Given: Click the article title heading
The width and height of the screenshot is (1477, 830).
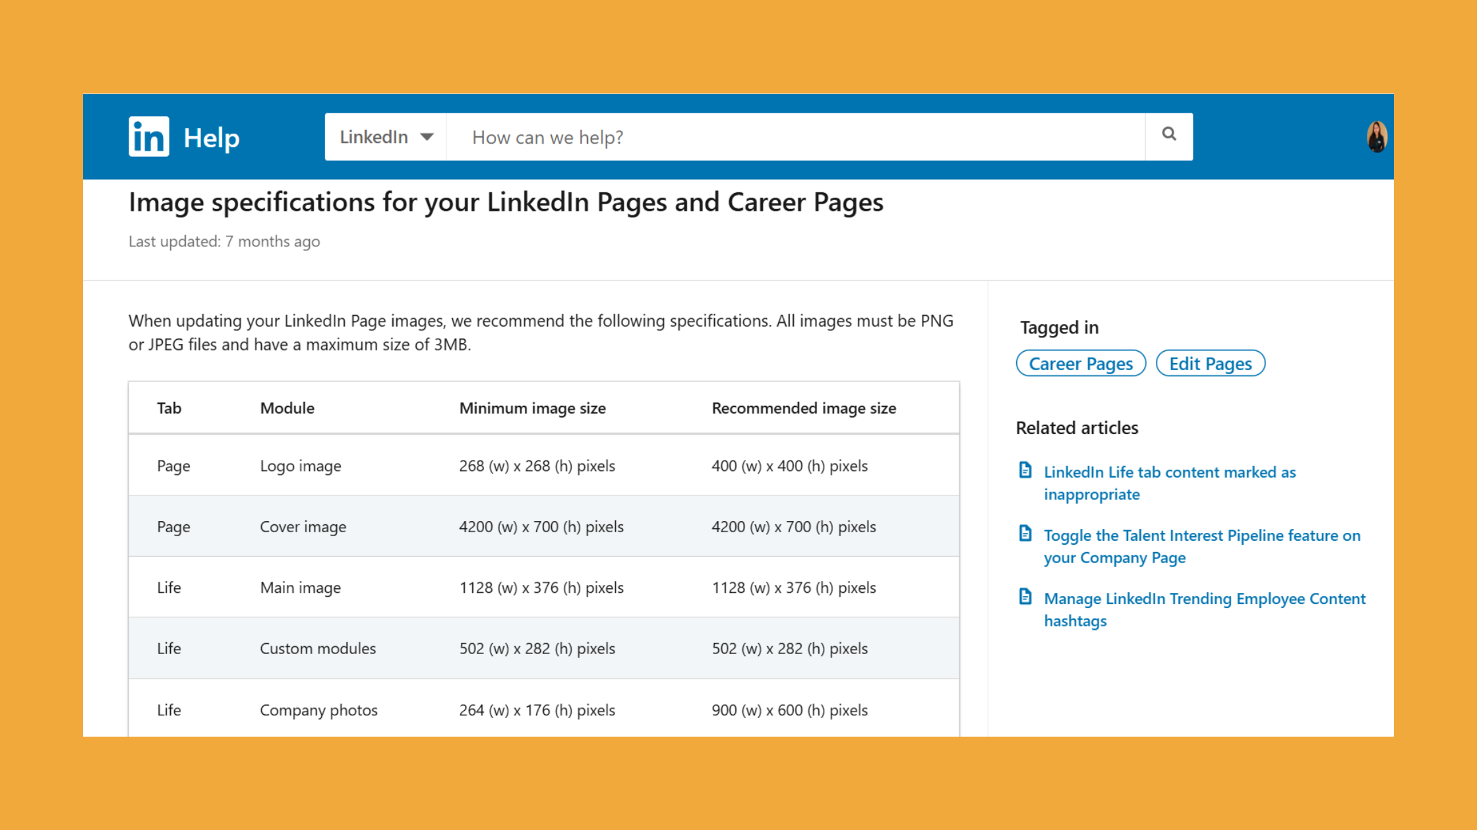Looking at the screenshot, I should click(506, 202).
